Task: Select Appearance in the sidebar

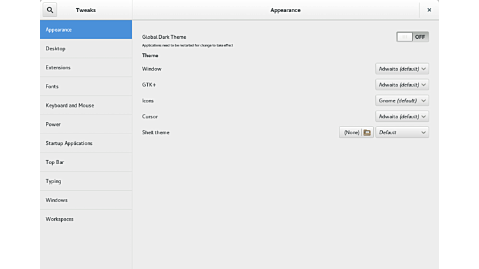Action: pyautogui.click(x=86, y=30)
